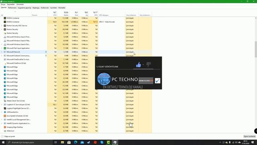257x145 pixels.
Task: Open Task View from the taskbar
Action: pyautogui.click(x=55, y=142)
